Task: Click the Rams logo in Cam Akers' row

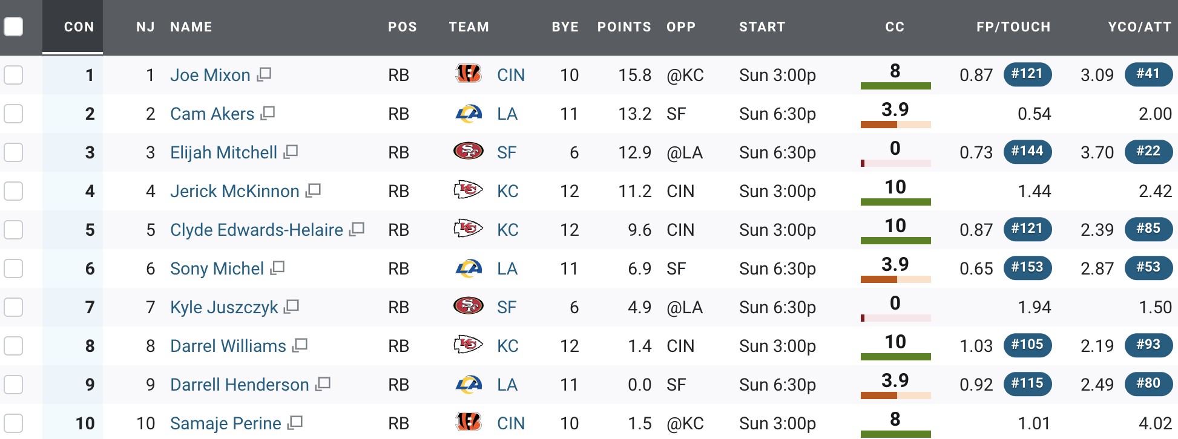Action: click(x=469, y=113)
